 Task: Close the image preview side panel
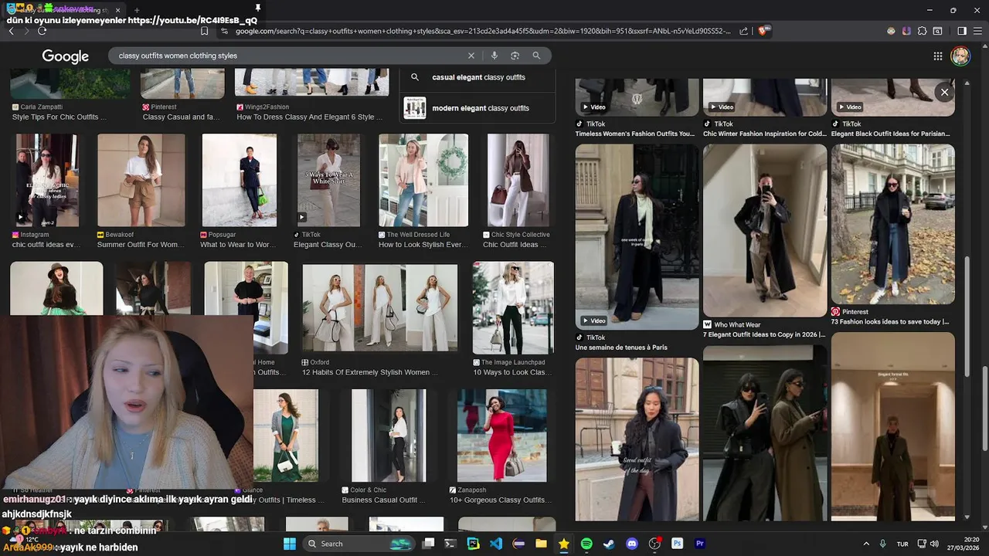click(944, 92)
